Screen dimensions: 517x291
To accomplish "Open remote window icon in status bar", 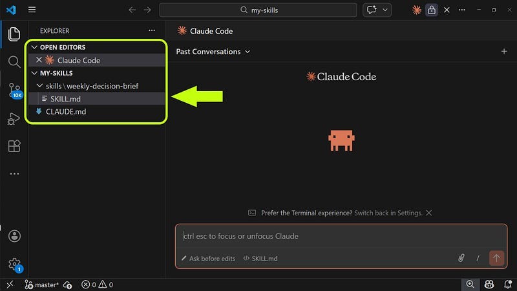I will pos(10,285).
